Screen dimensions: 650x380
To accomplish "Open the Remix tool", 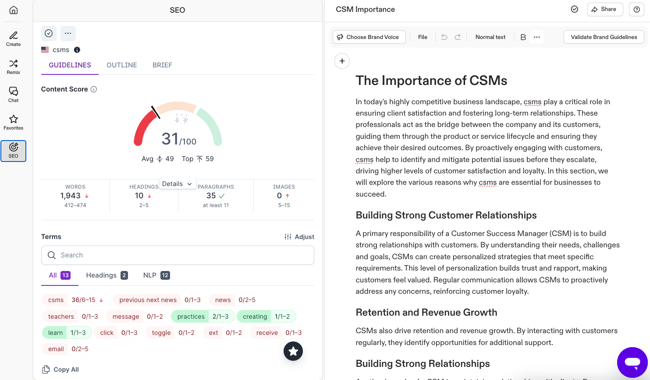I will (x=14, y=67).
